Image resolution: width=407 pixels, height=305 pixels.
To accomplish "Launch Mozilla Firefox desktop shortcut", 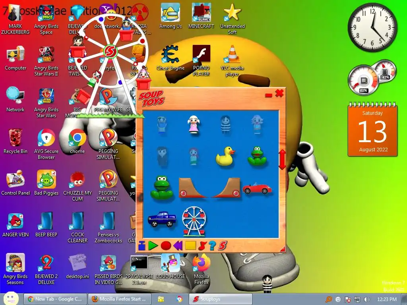I will (201, 269).
